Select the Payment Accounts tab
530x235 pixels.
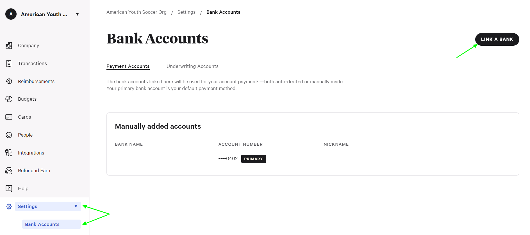coord(128,66)
